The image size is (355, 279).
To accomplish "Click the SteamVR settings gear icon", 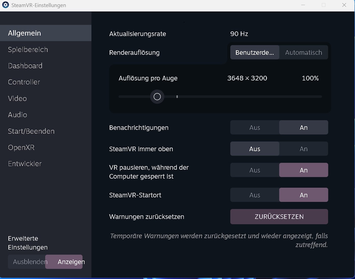I will (x=6, y=5).
